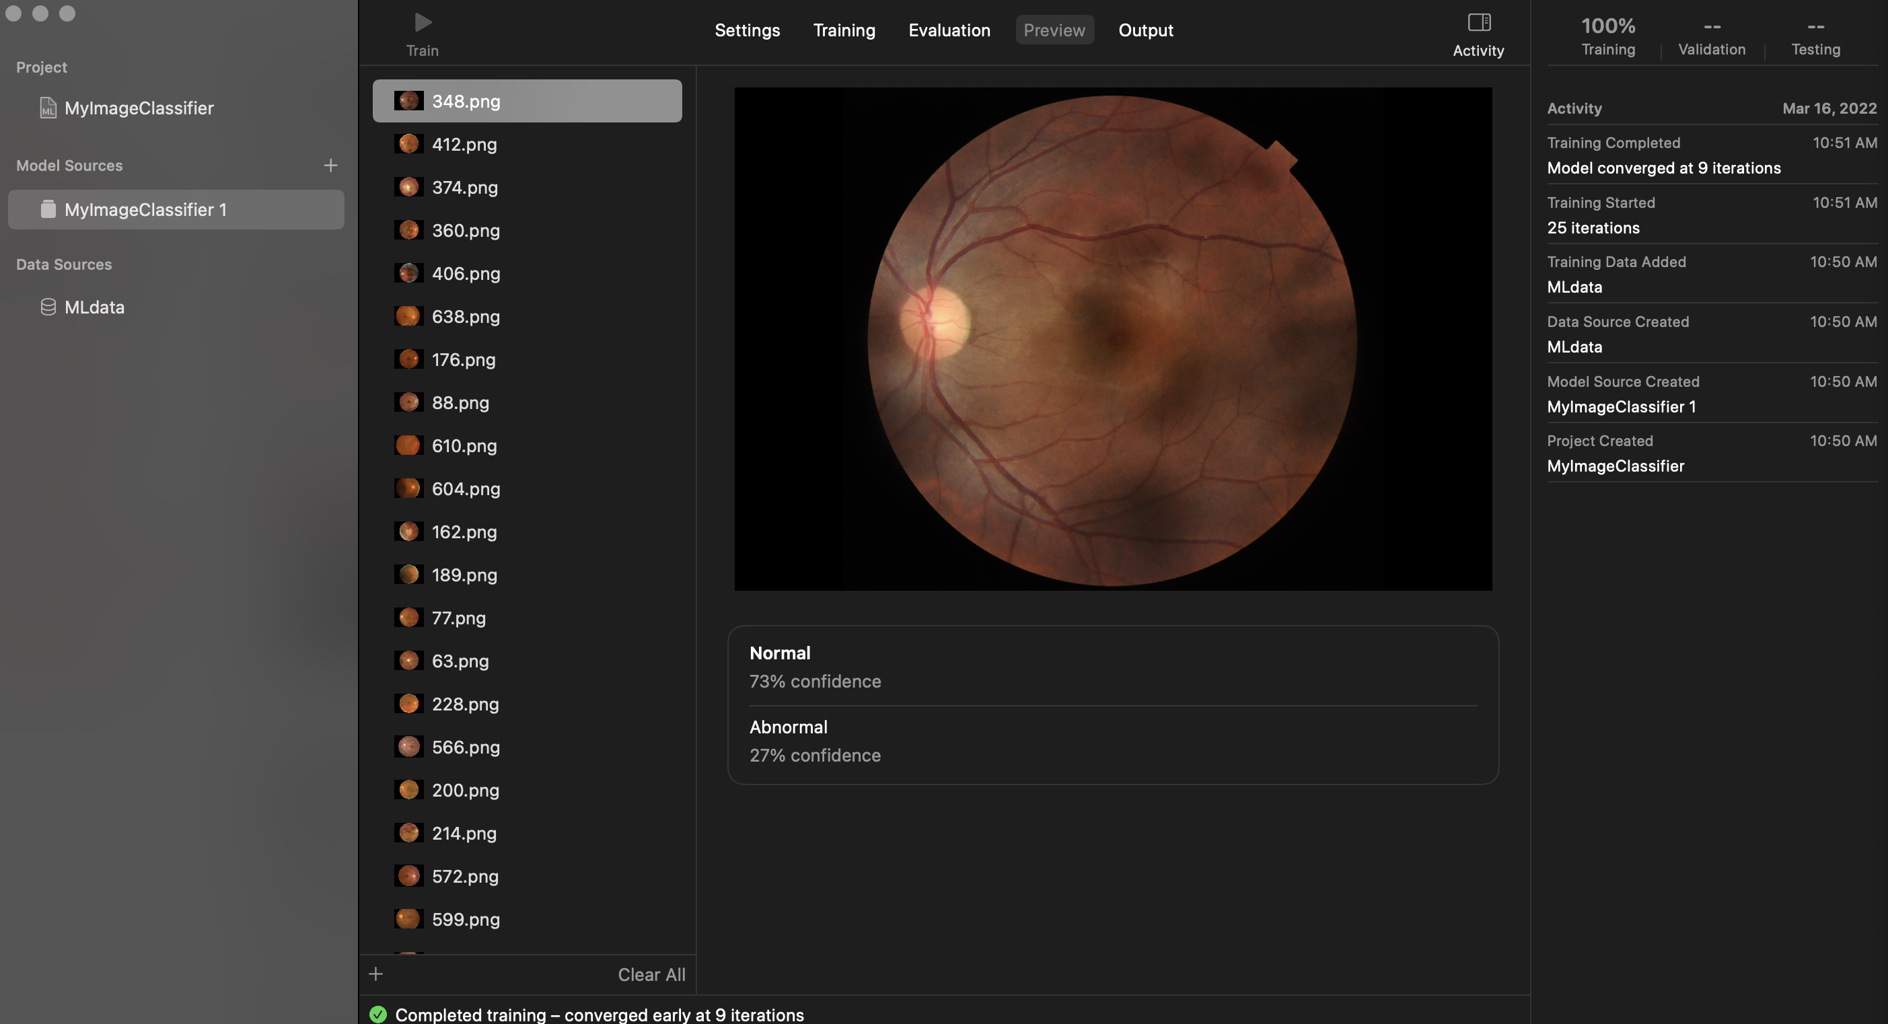Add preview image with plus button
Viewport: 1888px width, 1024px height.
376,974
